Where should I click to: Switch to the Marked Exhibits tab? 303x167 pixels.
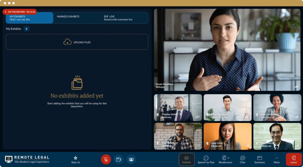pyautogui.click(x=68, y=17)
